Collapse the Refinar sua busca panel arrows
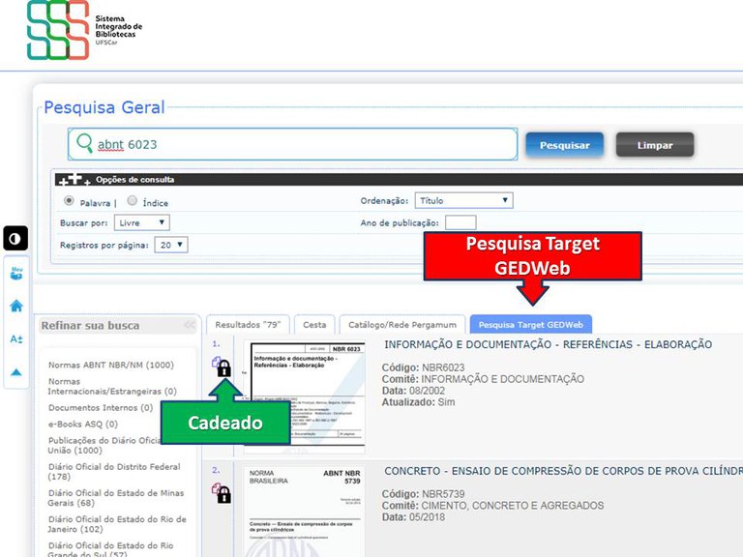This screenshot has width=743, height=557. (x=189, y=325)
